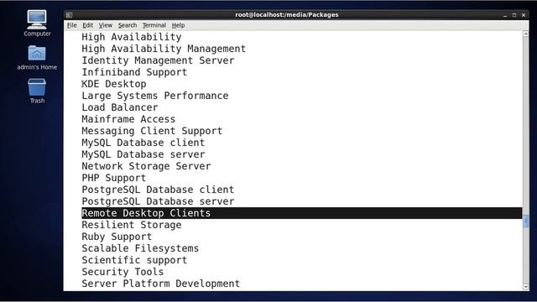The image size is (537, 302).
Task: Click 'MySQL Database client' text
Action: 143,143
